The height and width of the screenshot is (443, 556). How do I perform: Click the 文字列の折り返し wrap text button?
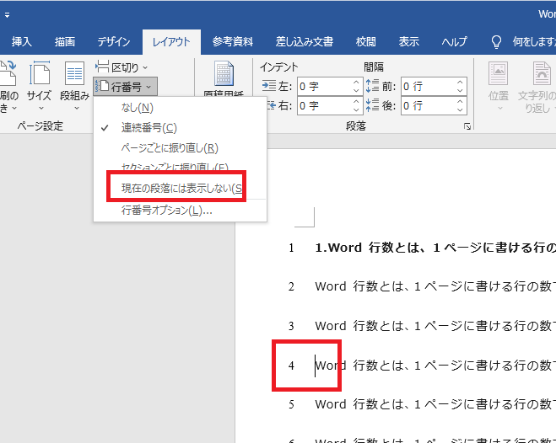tap(536, 86)
